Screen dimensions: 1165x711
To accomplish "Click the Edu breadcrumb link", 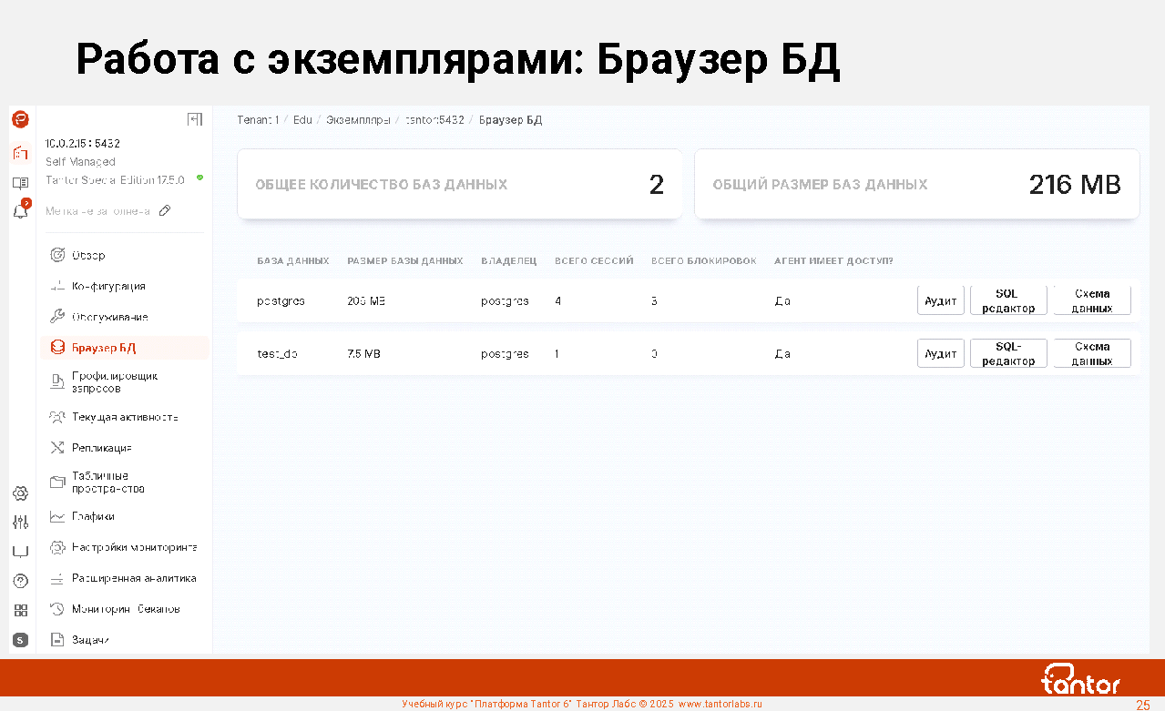I will tap(302, 120).
